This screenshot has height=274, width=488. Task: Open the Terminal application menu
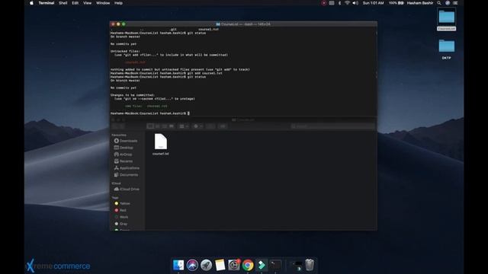(x=47, y=3)
